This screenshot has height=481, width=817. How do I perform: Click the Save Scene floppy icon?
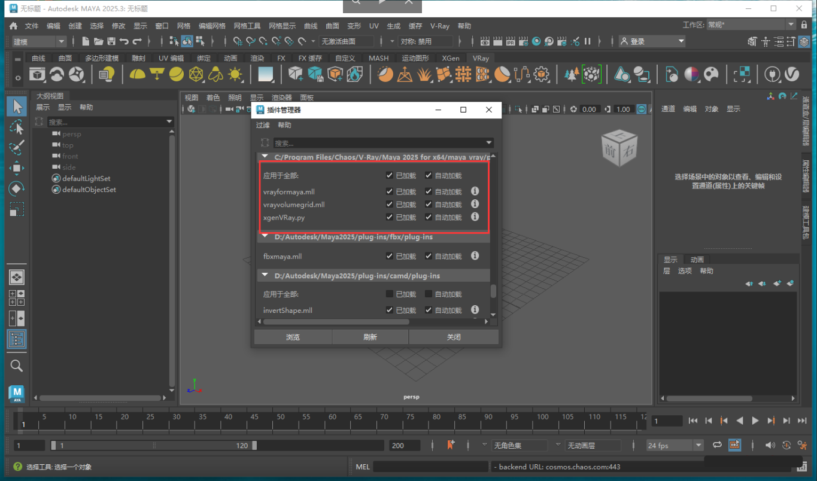point(111,41)
